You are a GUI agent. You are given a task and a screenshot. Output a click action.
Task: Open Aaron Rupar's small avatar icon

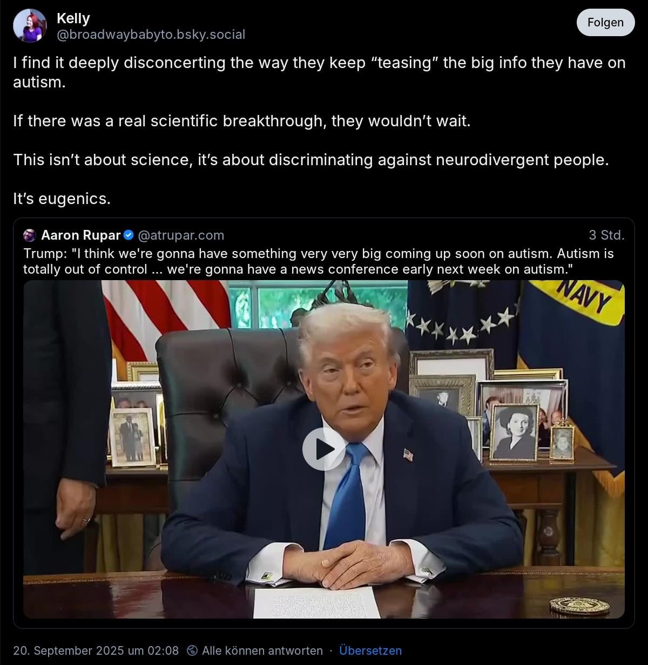click(30, 235)
